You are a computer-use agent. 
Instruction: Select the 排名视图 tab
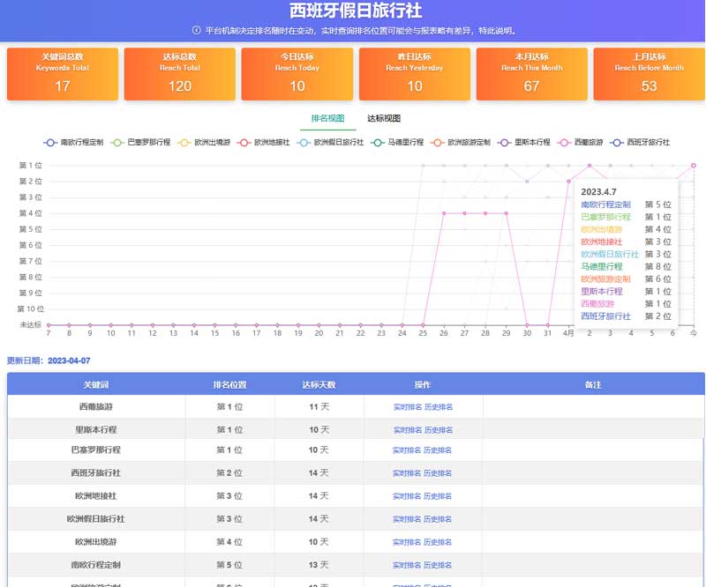click(x=327, y=118)
